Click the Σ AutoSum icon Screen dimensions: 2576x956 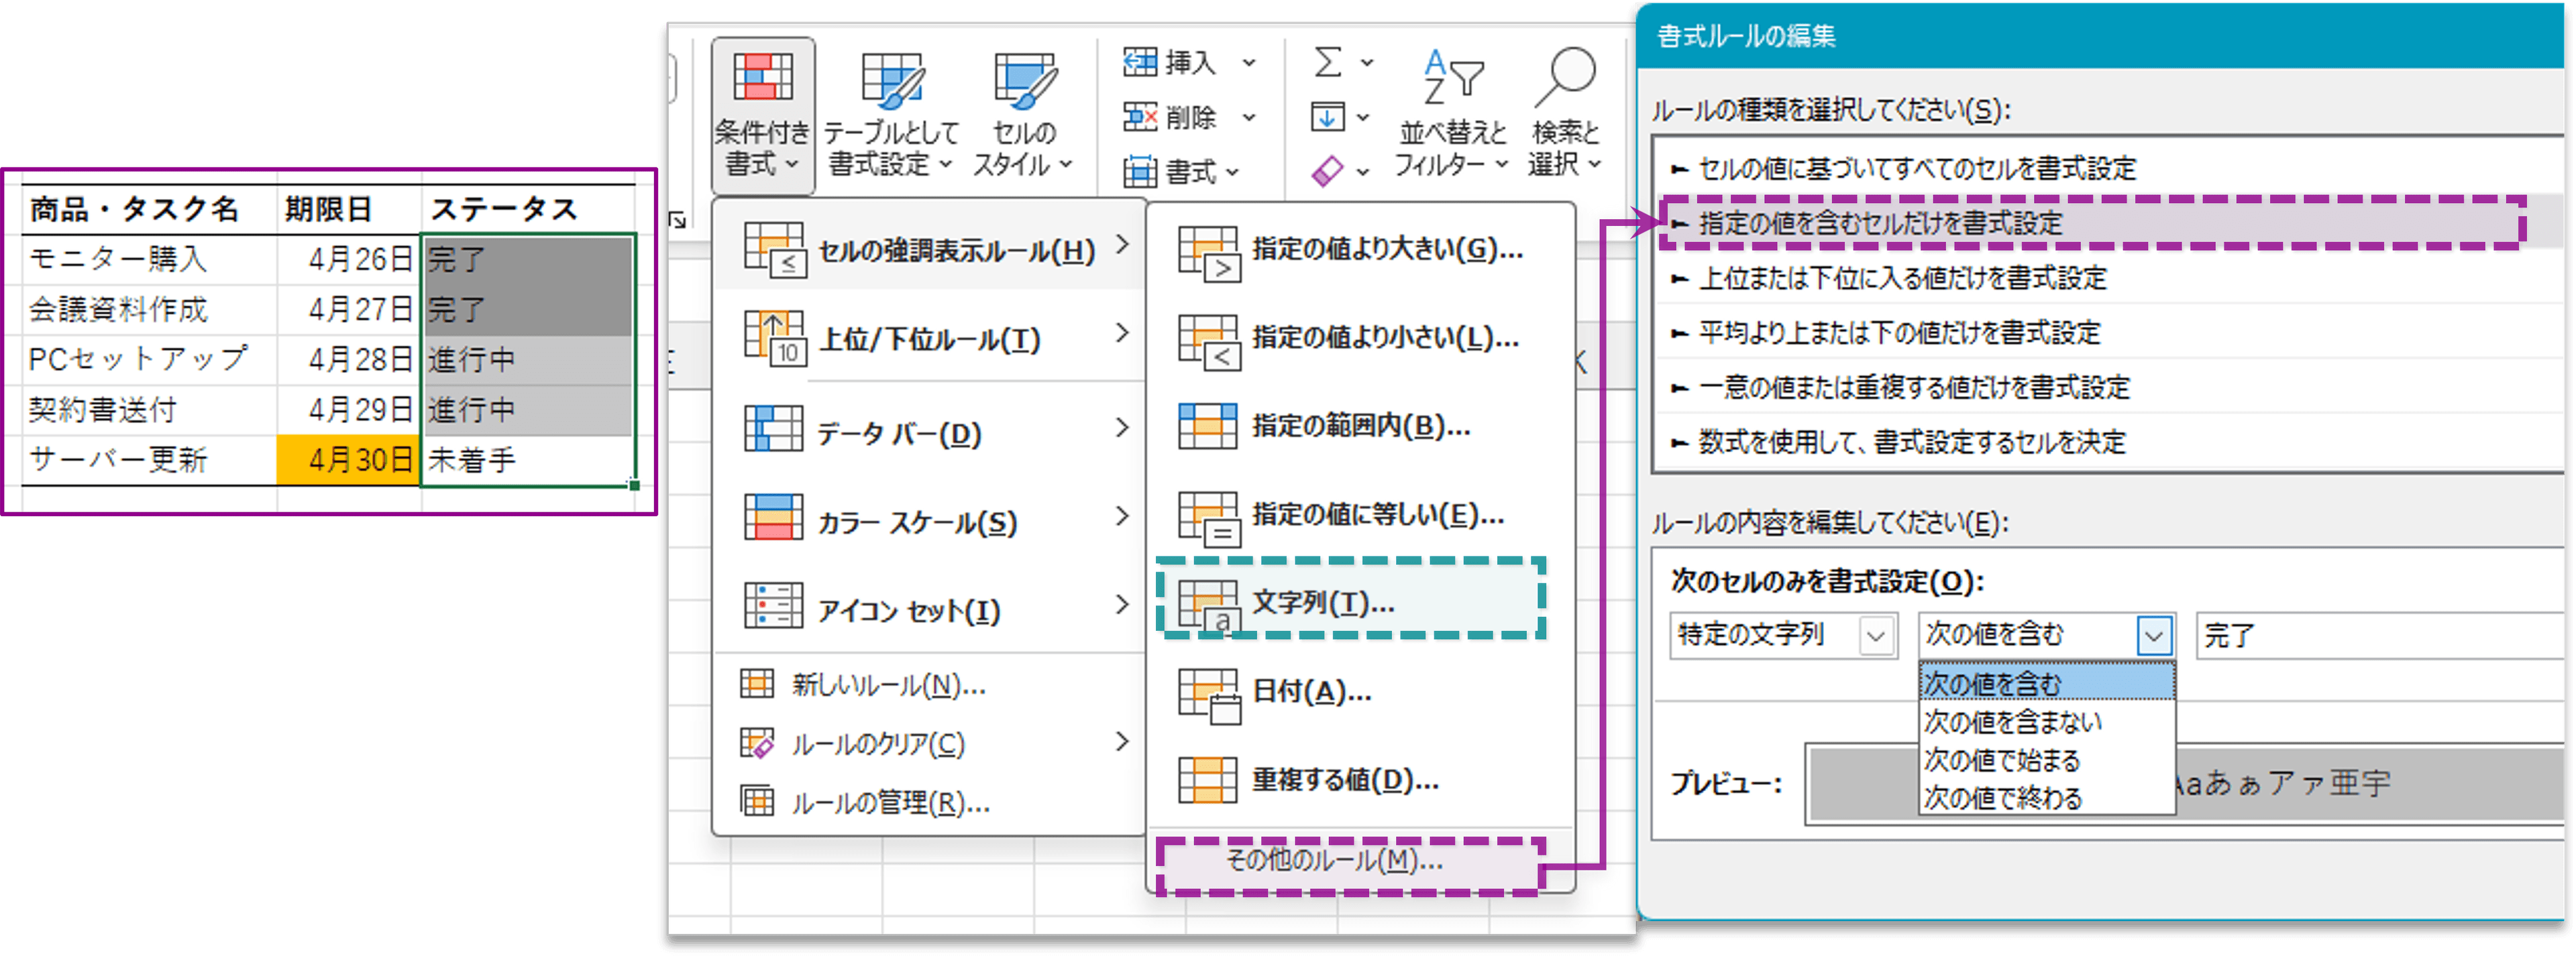[x=1327, y=62]
